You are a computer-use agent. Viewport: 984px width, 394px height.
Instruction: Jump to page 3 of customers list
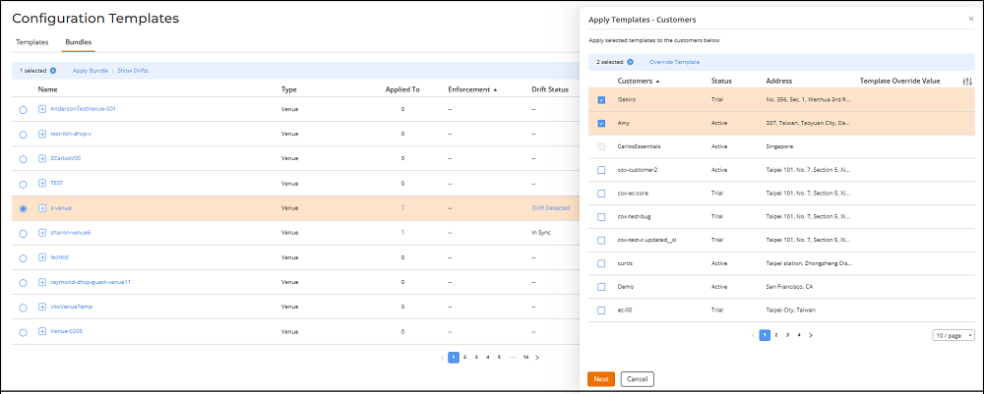(787, 335)
